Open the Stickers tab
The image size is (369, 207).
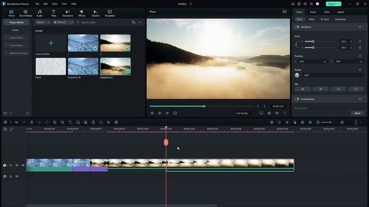tap(96, 13)
